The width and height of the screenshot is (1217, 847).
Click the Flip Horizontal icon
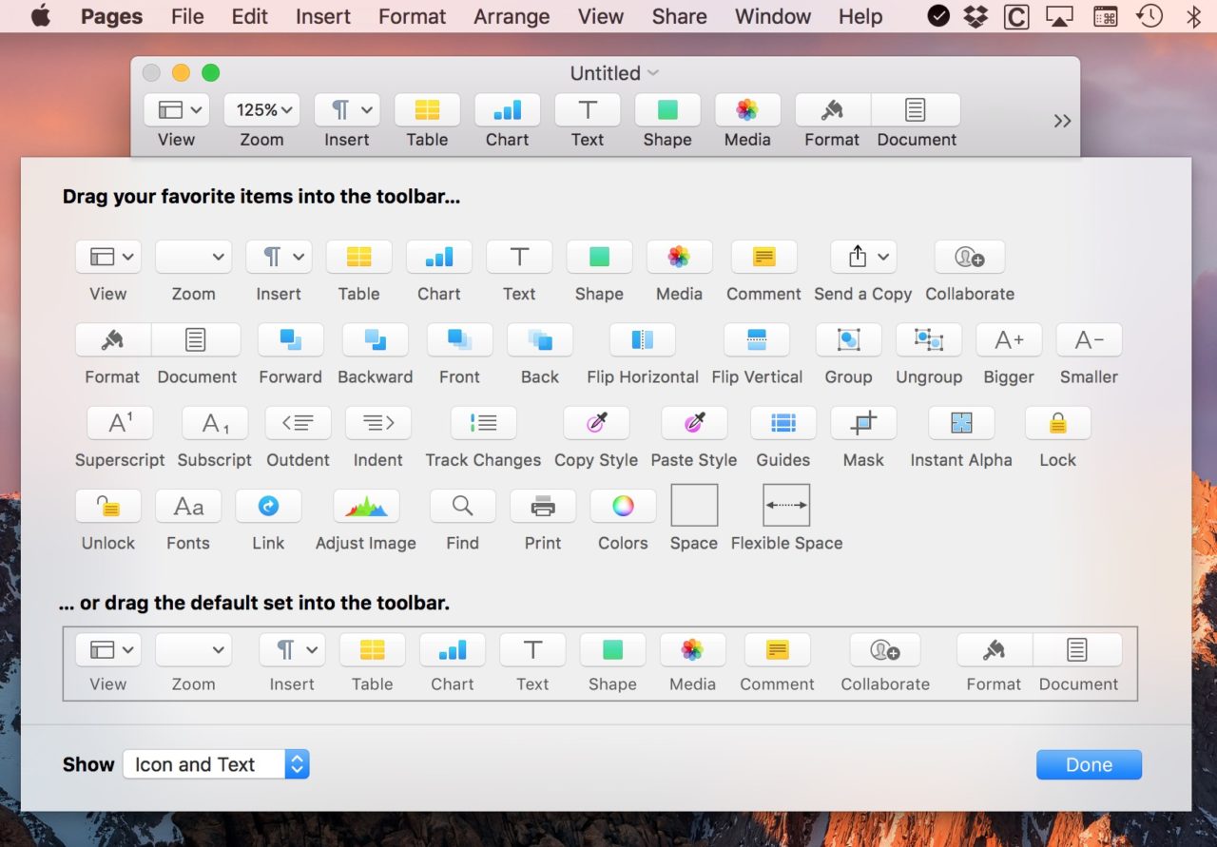point(642,339)
